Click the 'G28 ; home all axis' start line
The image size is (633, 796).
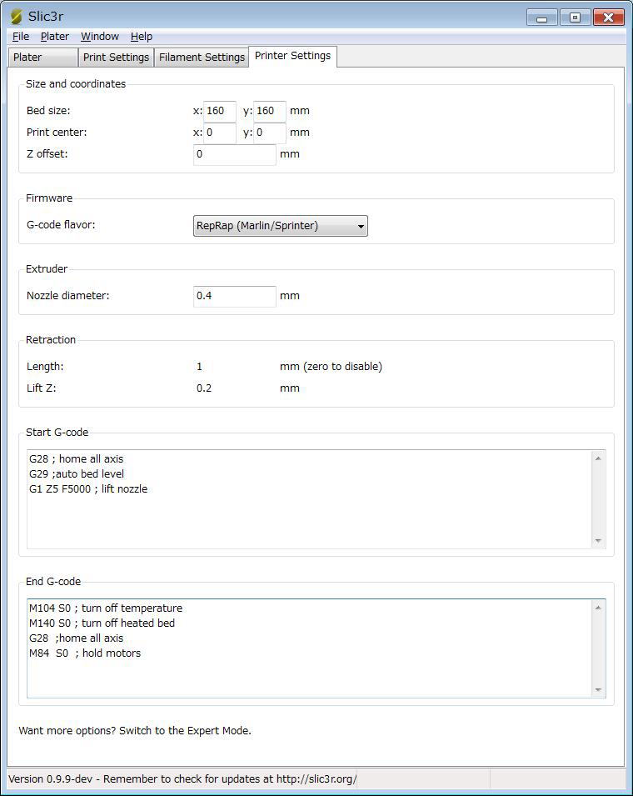coord(76,459)
